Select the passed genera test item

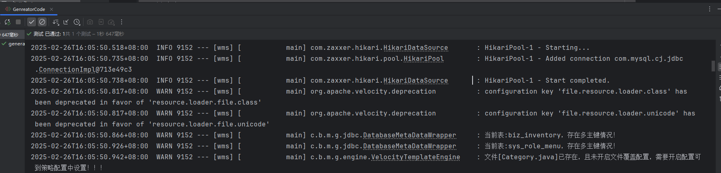click(x=16, y=44)
